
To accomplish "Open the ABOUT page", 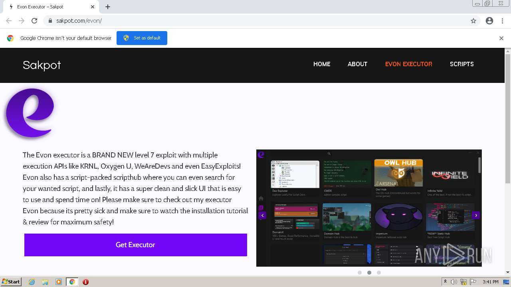I will (357, 64).
